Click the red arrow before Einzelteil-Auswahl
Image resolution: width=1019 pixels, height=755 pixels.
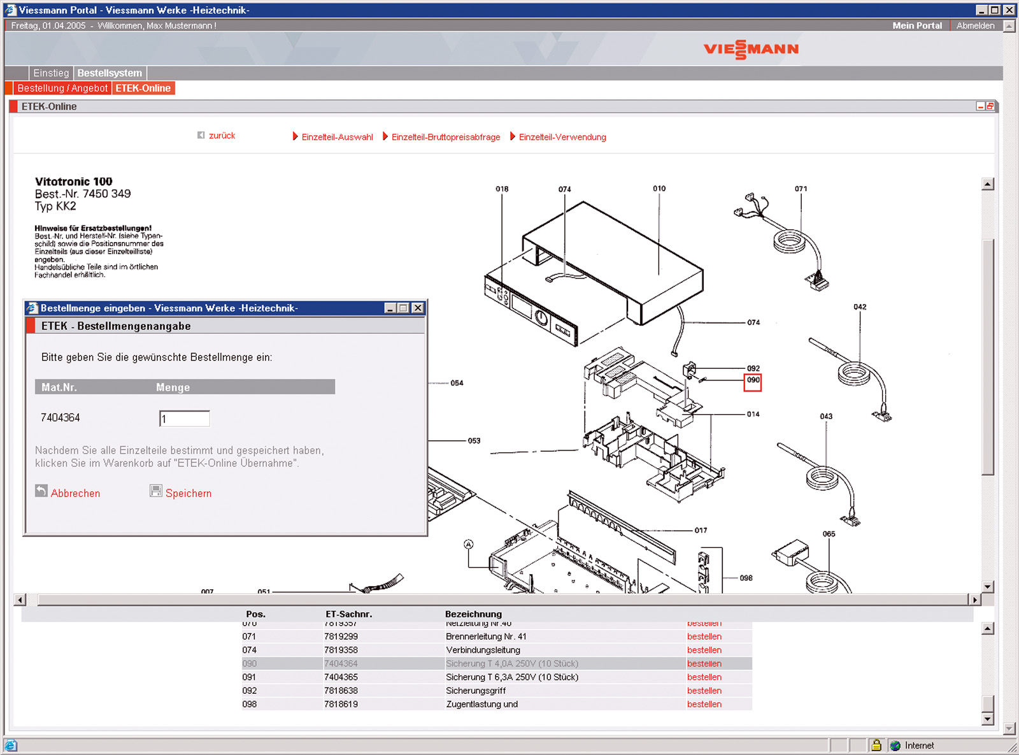[x=296, y=136]
